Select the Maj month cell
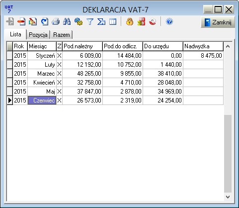The height and width of the screenshot is (208, 239). pyautogui.click(x=42, y=92)
